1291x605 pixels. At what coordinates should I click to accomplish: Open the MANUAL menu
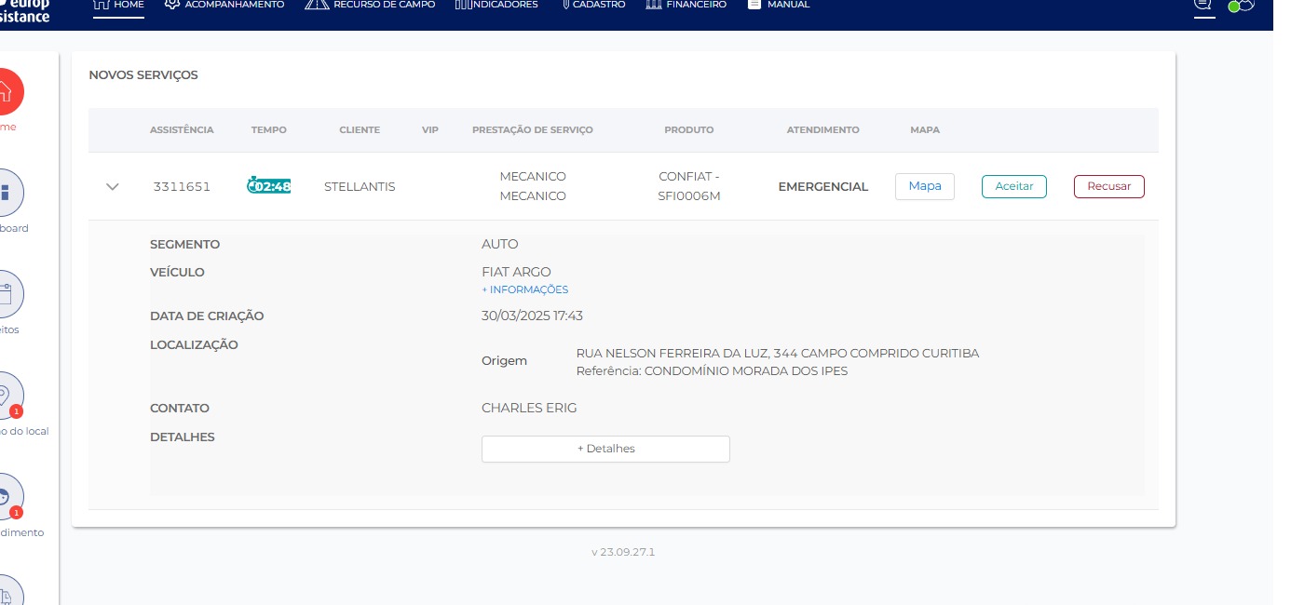click(779, 5)
